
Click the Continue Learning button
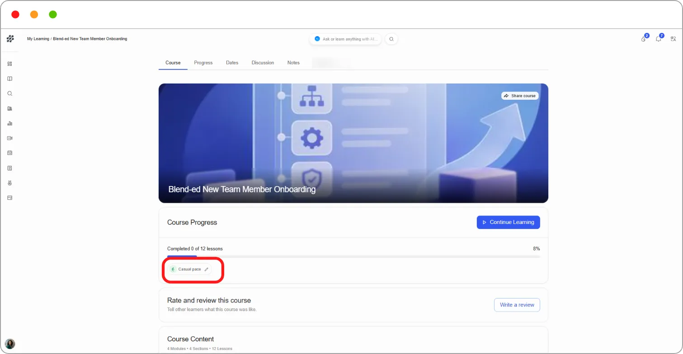[x=509, y=222]
